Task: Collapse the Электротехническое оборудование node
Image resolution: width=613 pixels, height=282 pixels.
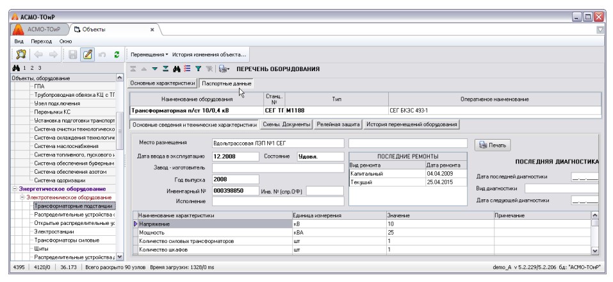Action: 22,197
